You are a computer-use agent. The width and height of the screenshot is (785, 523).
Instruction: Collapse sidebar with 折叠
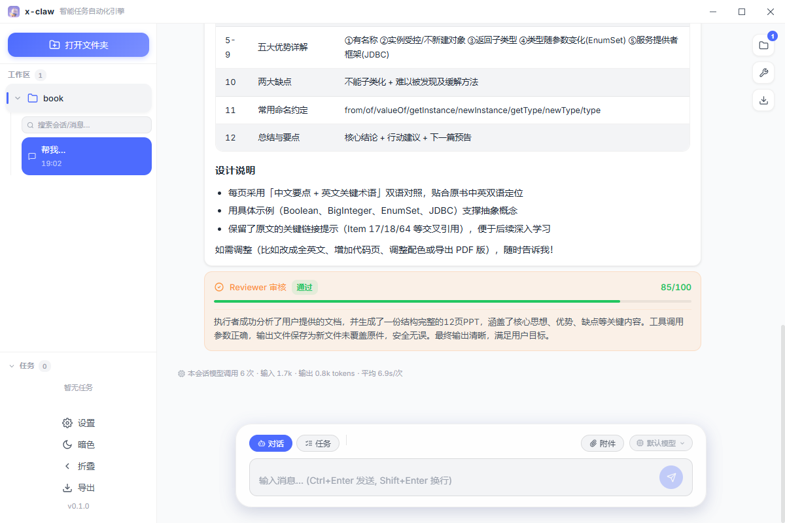[x=78, y=466]
